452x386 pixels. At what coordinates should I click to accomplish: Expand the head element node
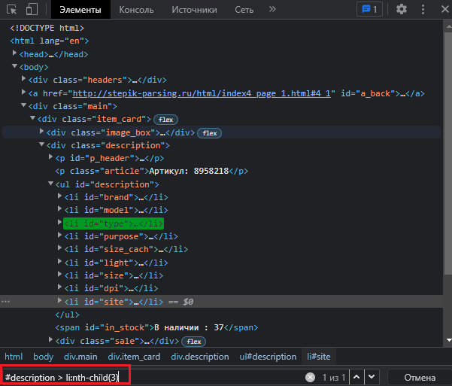[16, 54]
